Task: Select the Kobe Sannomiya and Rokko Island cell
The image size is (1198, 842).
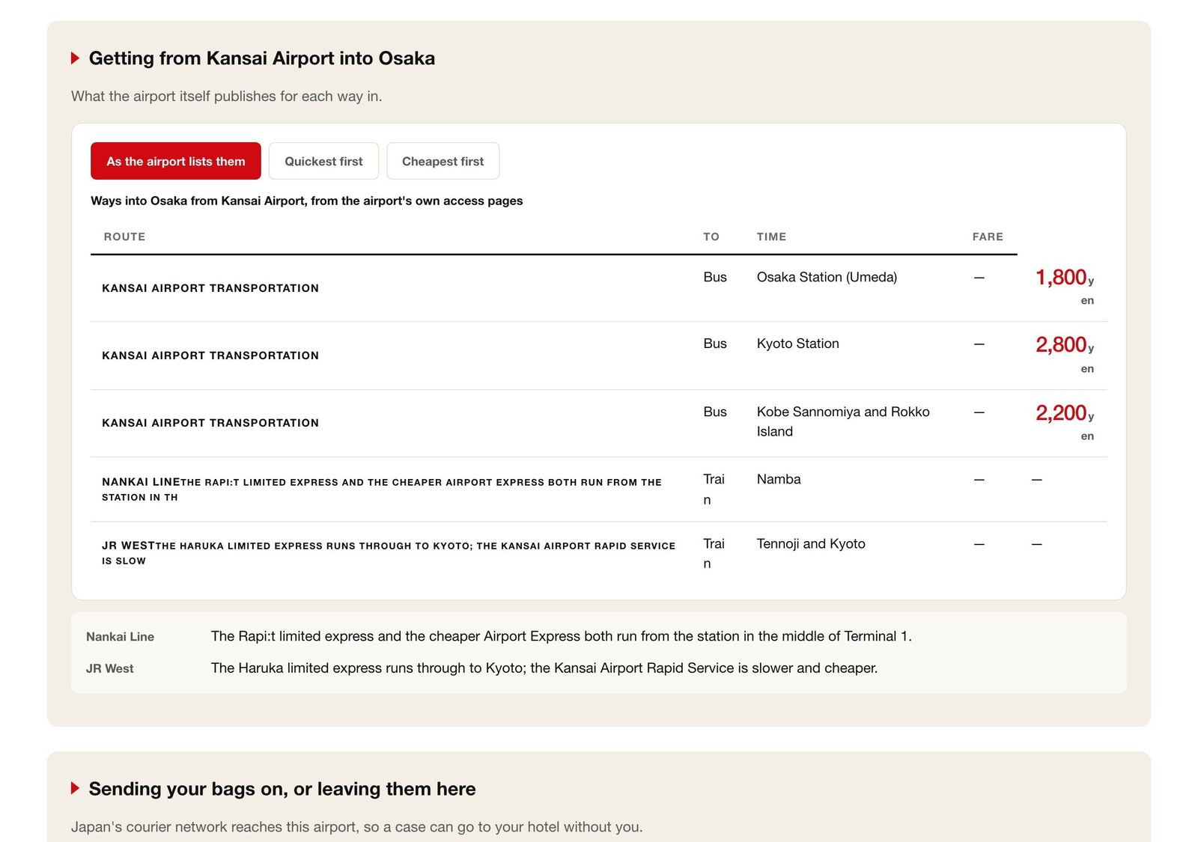Action: tap(843, 421)
